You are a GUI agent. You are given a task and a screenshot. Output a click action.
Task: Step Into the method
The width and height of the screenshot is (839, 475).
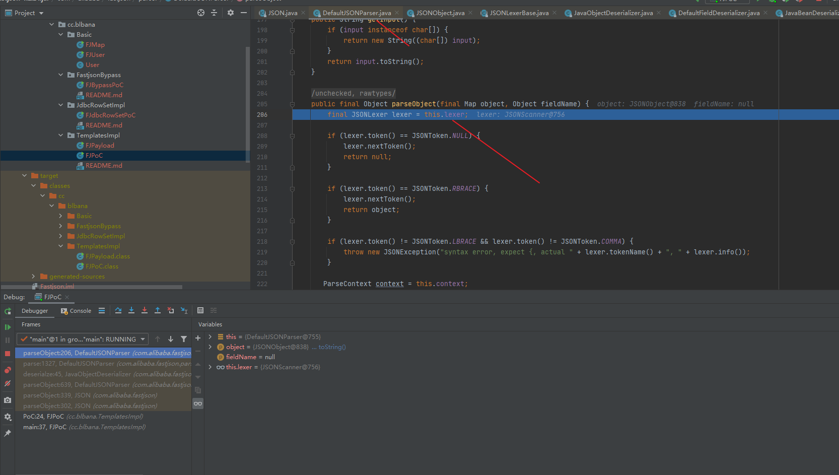coord(131,311)
